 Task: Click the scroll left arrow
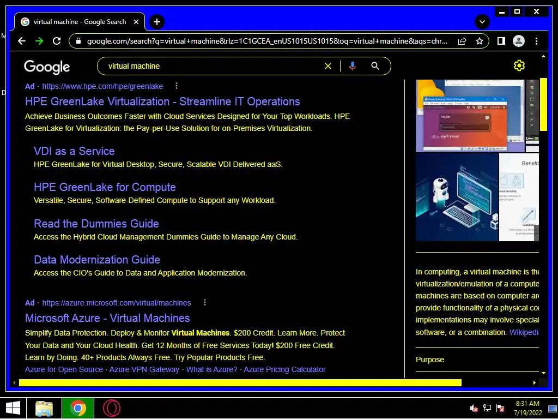click(x=14, y=382)
